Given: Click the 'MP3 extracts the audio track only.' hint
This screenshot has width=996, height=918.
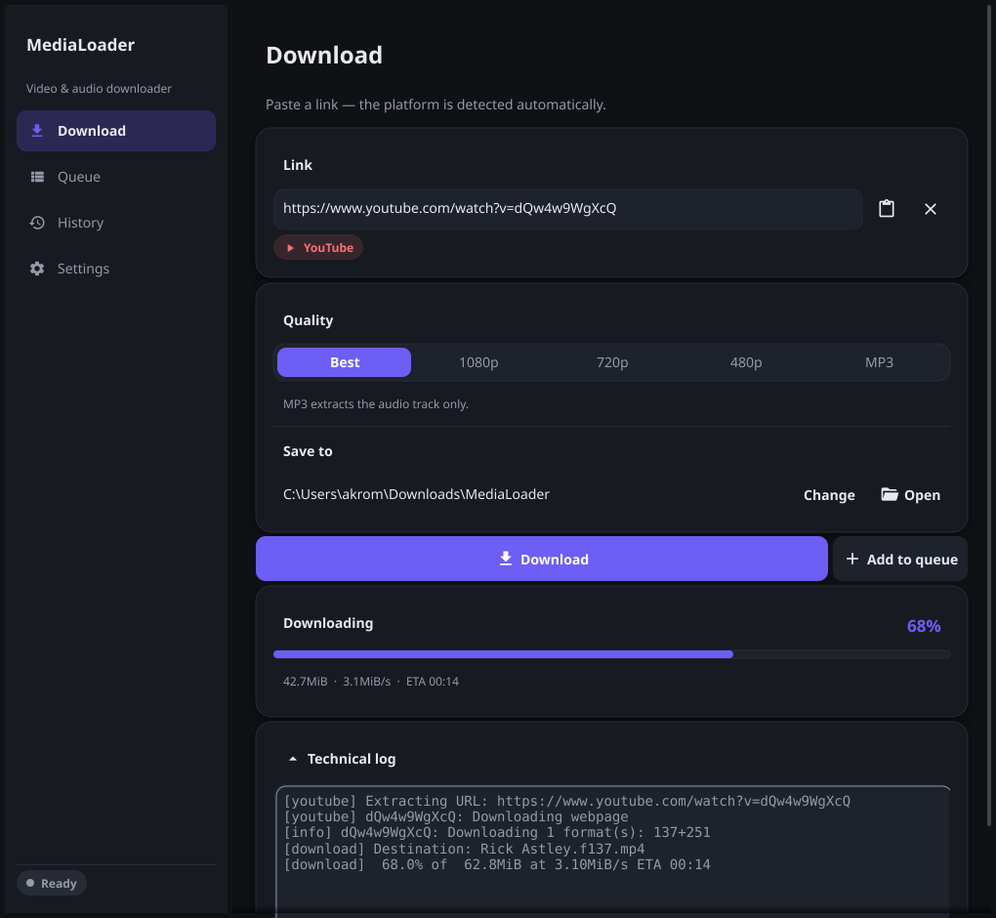Looking at the screenshot, I should coord(376,404).
